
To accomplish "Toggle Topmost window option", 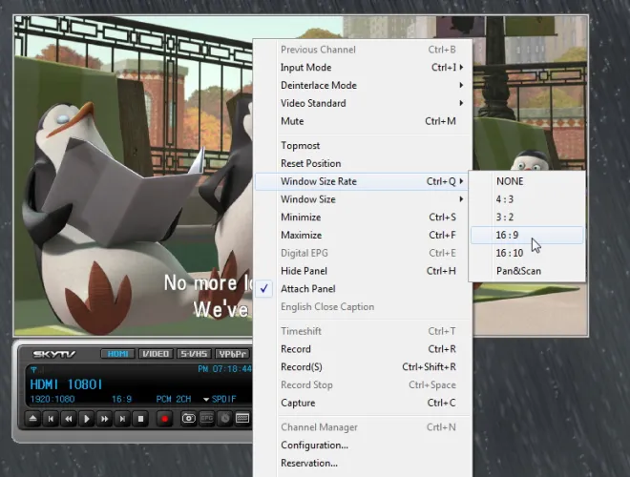I will tap(300, 146).
